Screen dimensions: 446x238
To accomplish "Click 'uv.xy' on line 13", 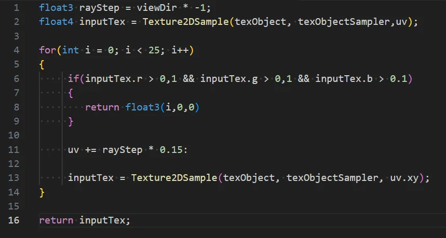I will [x=404, y=178].
